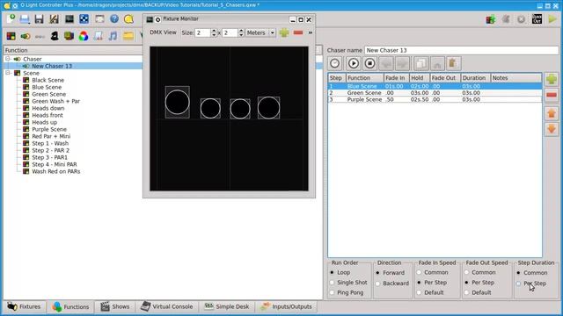Add fixture in Fixture Monitor

284,32
